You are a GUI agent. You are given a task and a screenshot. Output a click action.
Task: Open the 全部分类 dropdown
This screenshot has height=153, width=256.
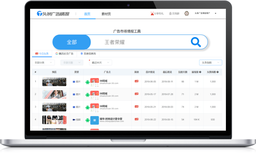43,63
